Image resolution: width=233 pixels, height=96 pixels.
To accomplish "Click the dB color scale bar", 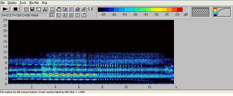I will 140,10.
